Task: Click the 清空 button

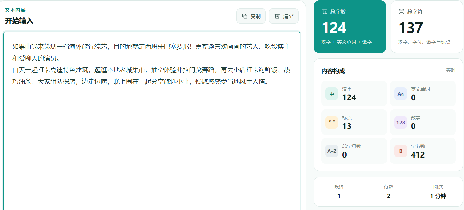Action: [284, 16]
